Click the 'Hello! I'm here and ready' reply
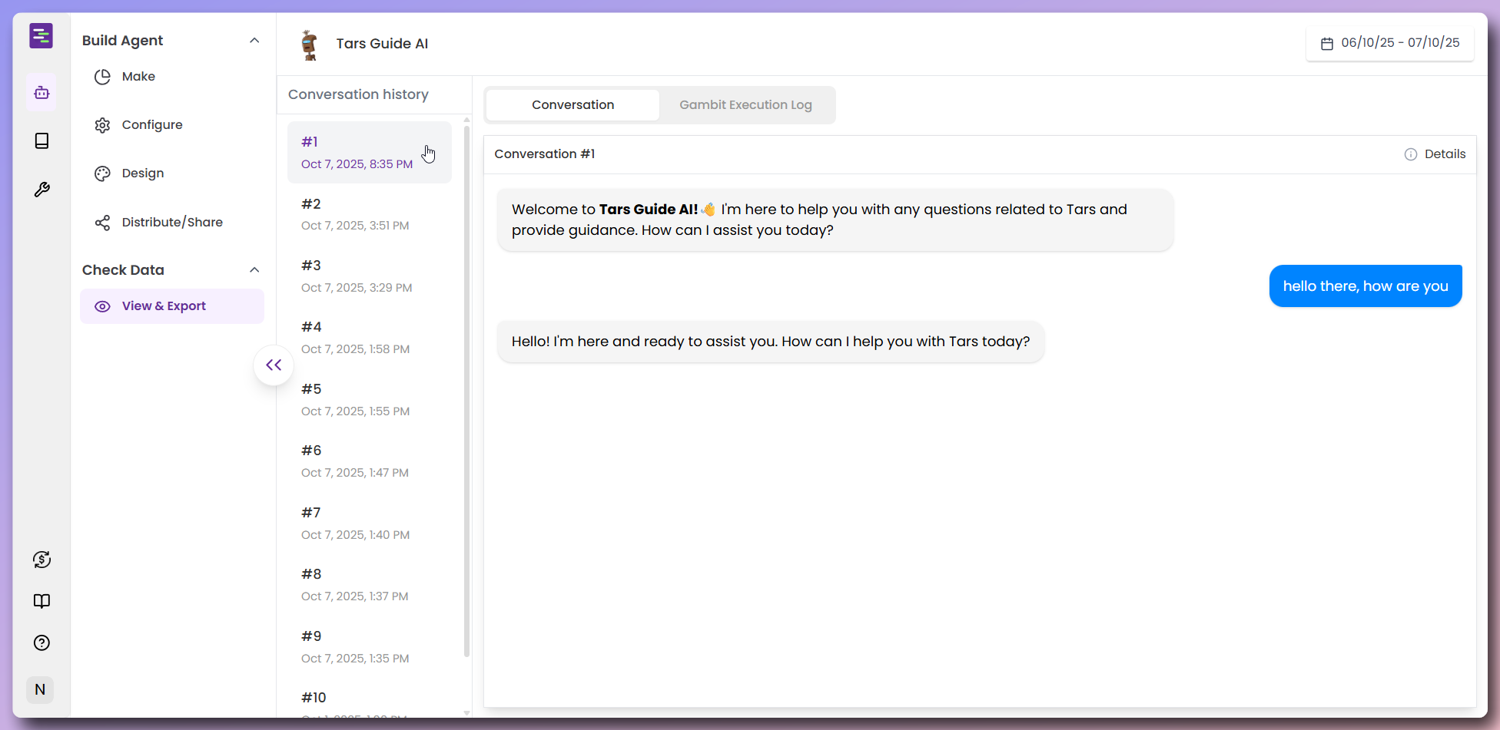Image resolution: width=1500 pixels, height=730 pixels. point(771,342)
